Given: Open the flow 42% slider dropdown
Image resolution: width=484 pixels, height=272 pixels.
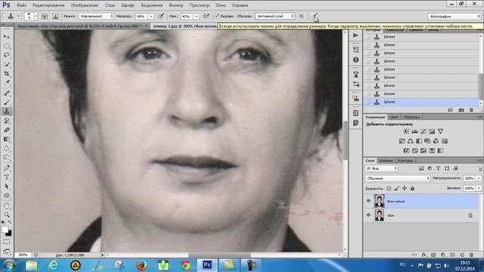Looking at the screenshot, I should coord(197,16).
